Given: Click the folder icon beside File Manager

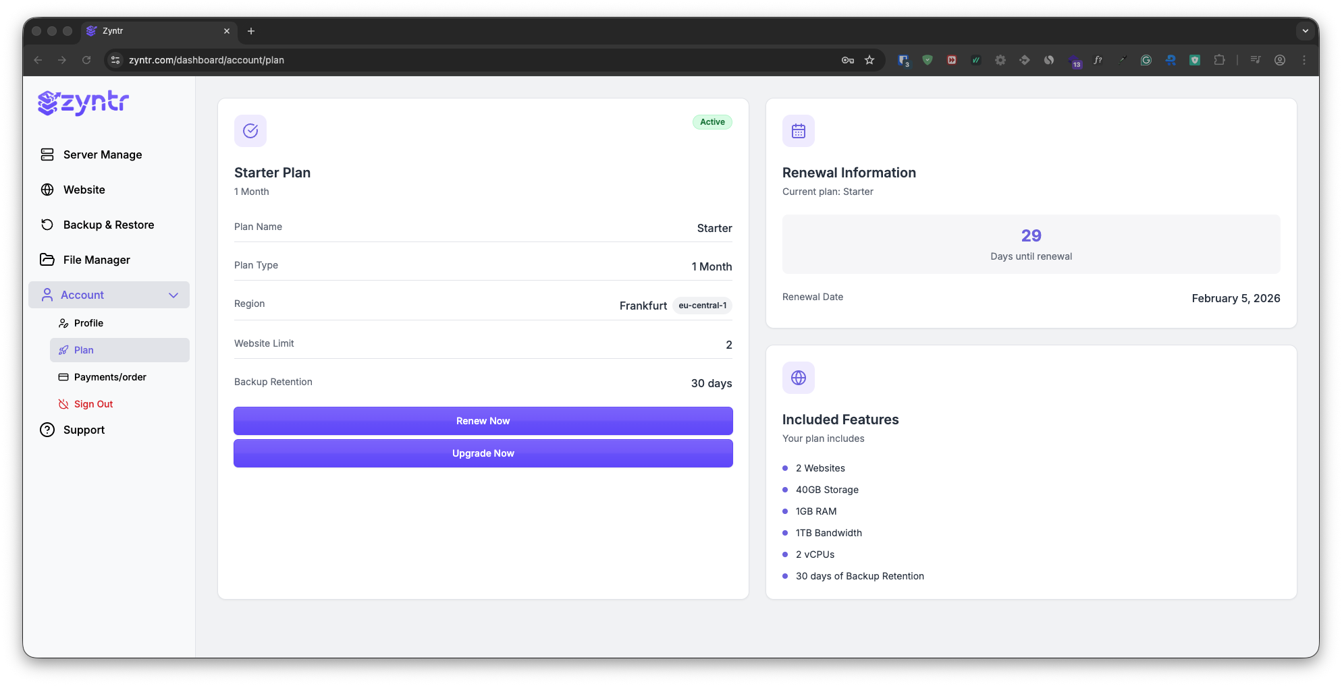Looking at the screenshot, I should pos(47,260).
